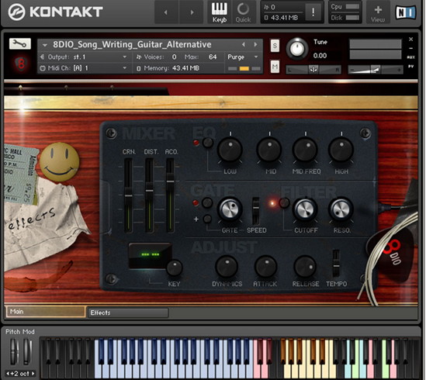
Task: Click the DIST mixer fader
Action: click(149, 191)
